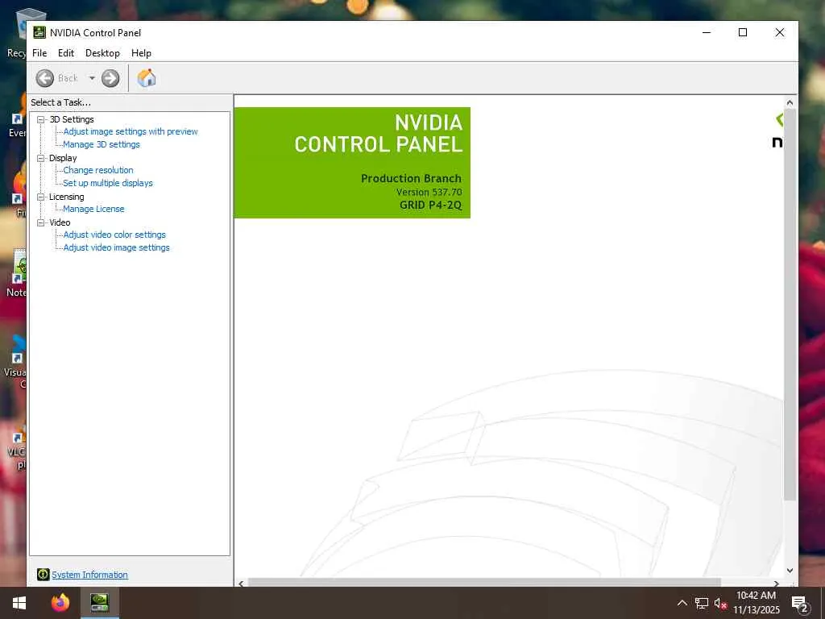Open the Windows Start menu
Viewport: 825px width, 619px height.
pos(19,603)
